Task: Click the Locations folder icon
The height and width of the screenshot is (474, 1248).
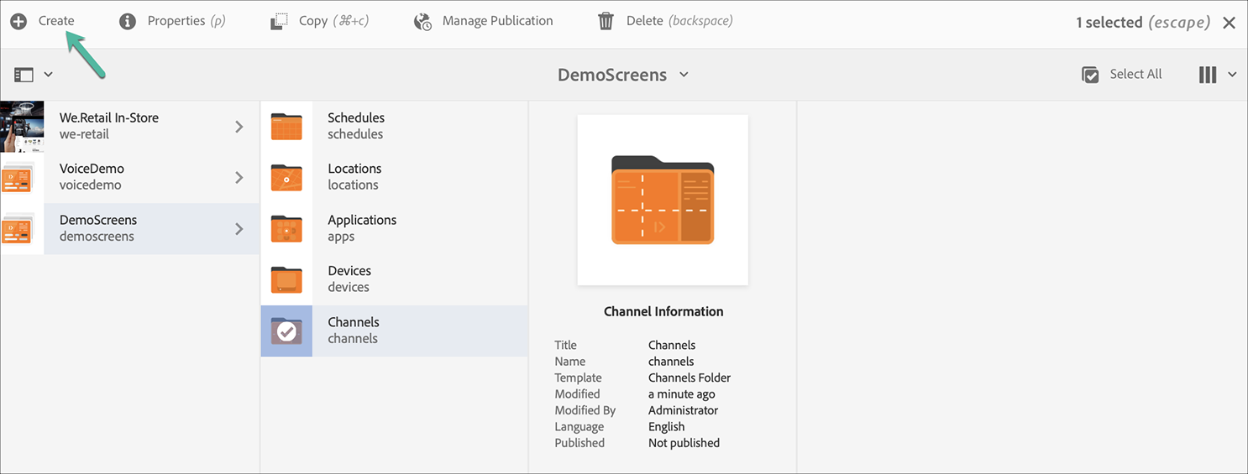Action: tap(286, 177)
